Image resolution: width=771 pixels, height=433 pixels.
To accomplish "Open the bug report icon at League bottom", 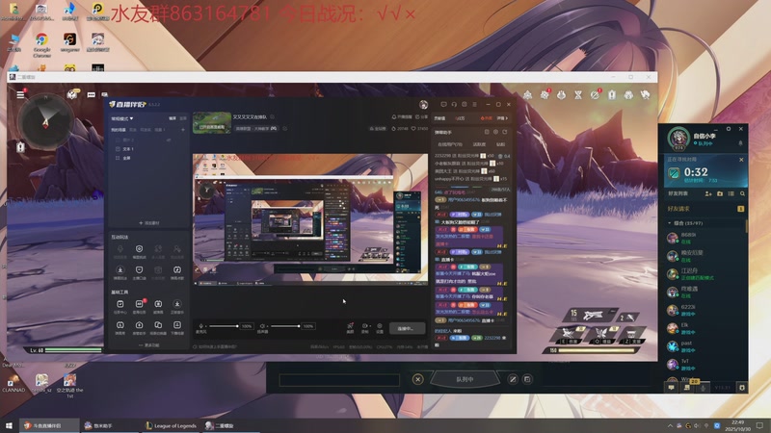I will 741,388.
